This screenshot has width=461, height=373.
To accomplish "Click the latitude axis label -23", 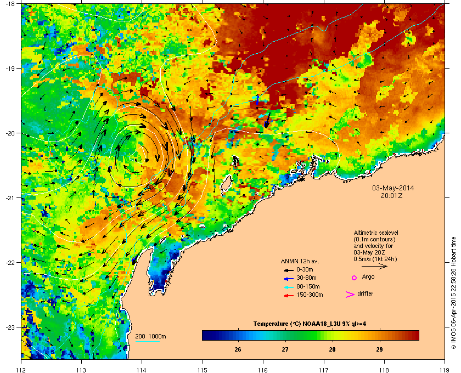I will click(x=9, y=327).
